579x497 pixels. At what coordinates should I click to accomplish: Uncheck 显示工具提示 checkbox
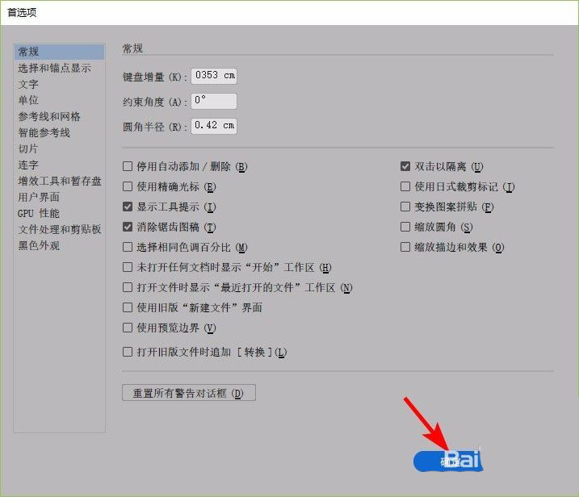coord(128,207)
